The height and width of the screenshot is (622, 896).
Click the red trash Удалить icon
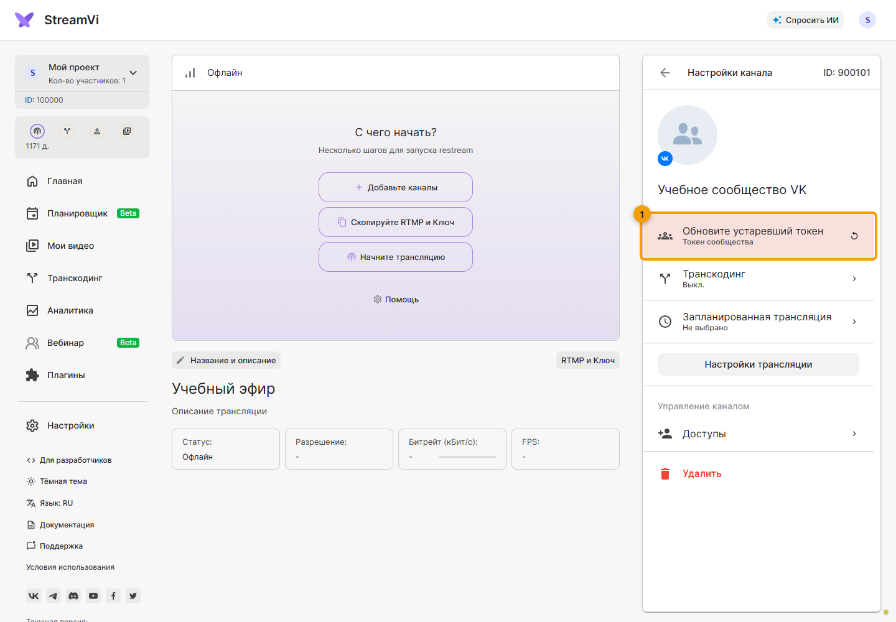[x=665, y=474]
